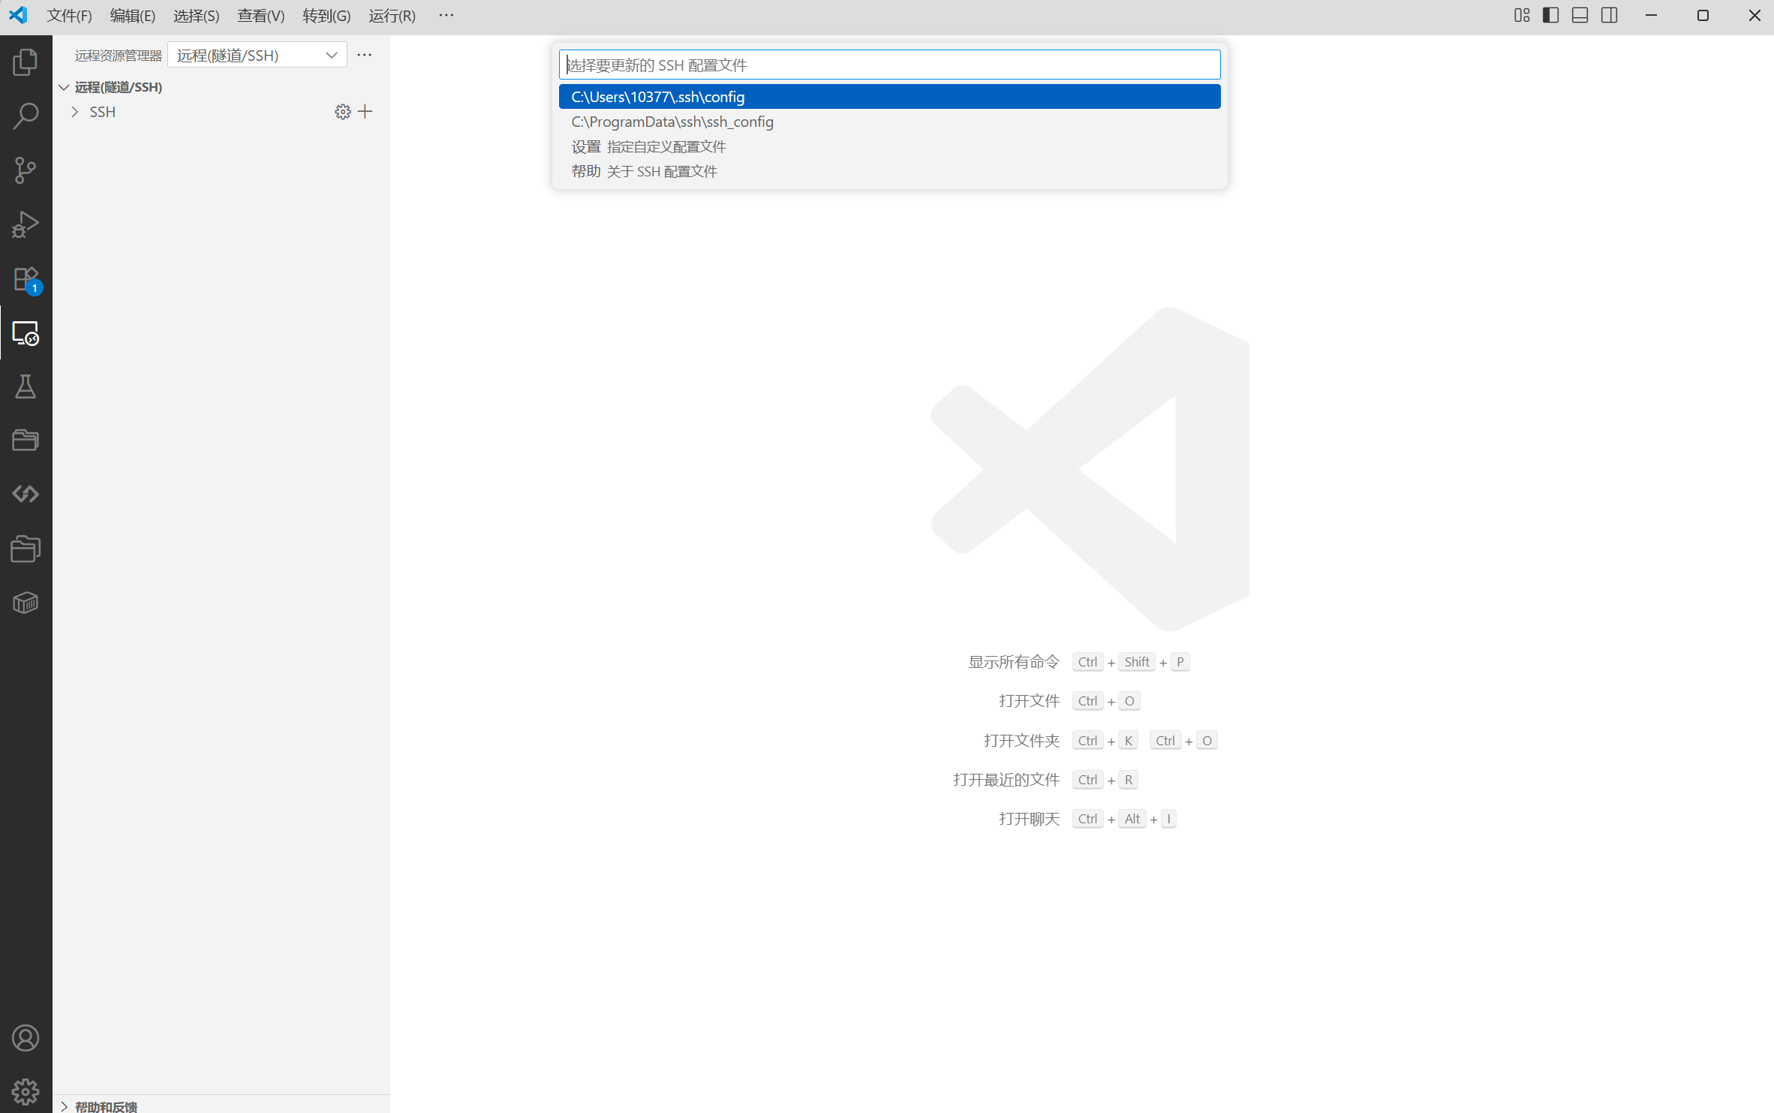Screen dimensions: 1774x1113
Task: Toggle the secondary side bar
Action: [x=1609, y=16]
